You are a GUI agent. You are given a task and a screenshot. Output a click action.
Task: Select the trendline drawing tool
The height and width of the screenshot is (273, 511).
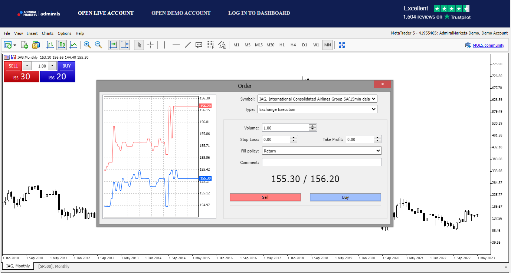coord(187,45)
